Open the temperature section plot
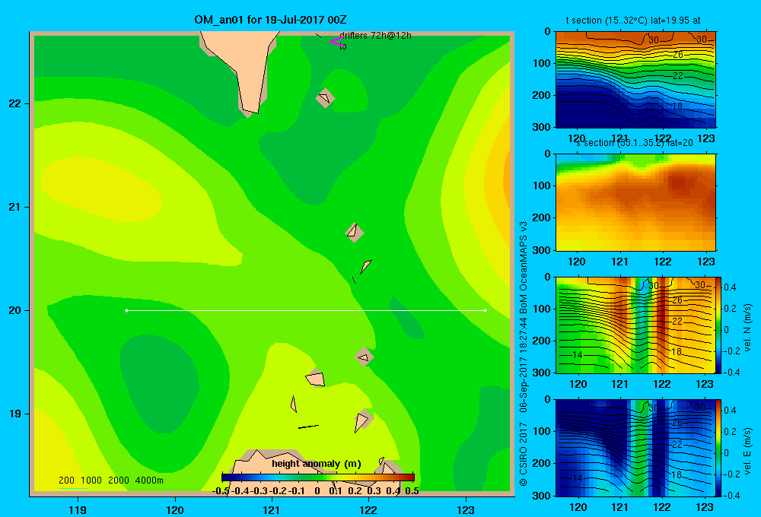The image size is (761, 517). [x=635, y=80]
